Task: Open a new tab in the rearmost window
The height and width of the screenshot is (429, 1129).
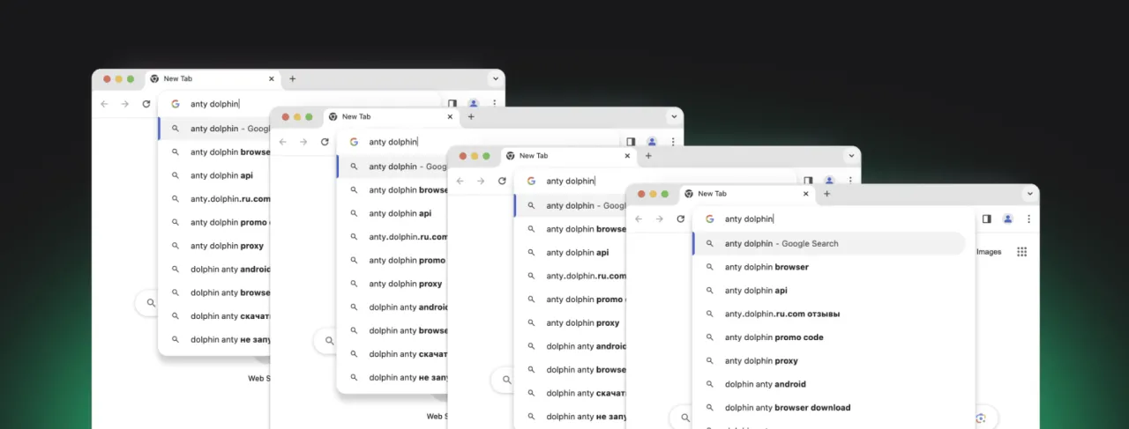Action: 293,79
